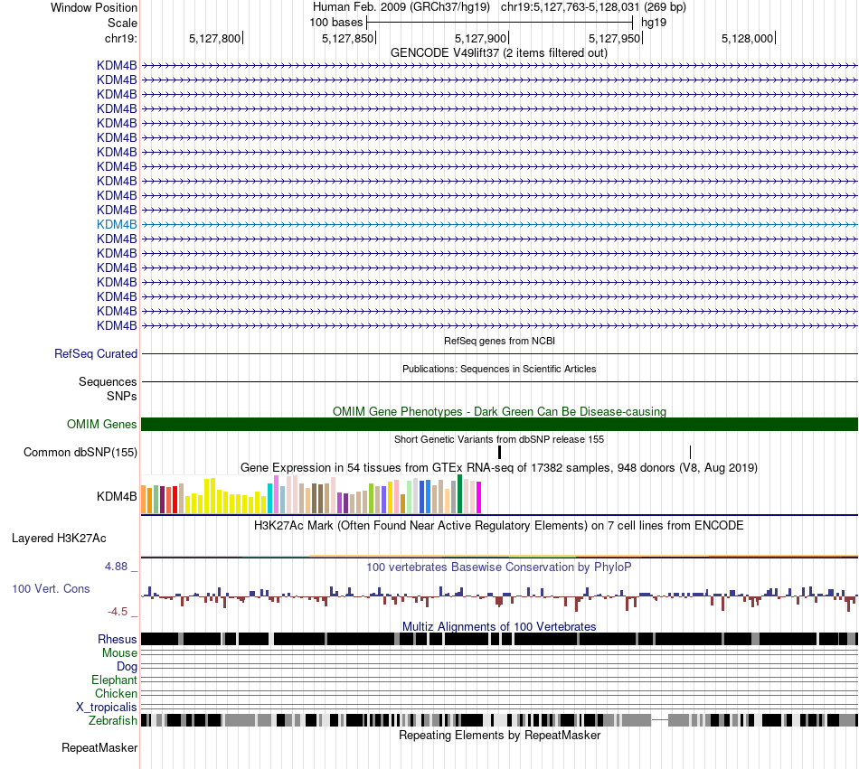This screenshot has height=769, width=859.
Task: Click the Rhesus alignment track bar
Action: [x=499, y=639]
